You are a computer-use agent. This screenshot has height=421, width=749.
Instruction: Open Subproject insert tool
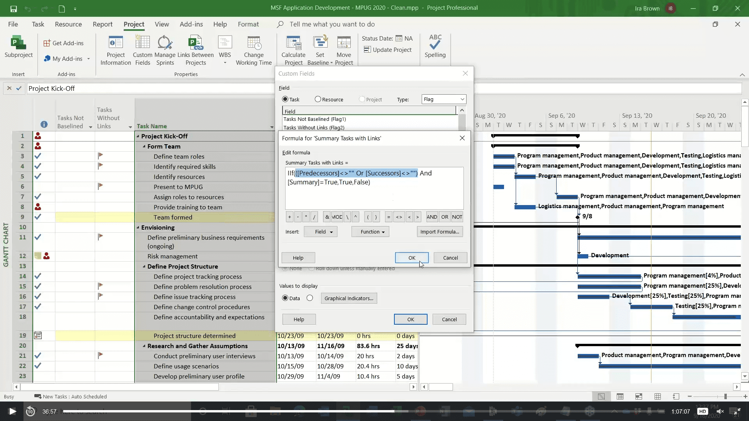coord(18,48)
